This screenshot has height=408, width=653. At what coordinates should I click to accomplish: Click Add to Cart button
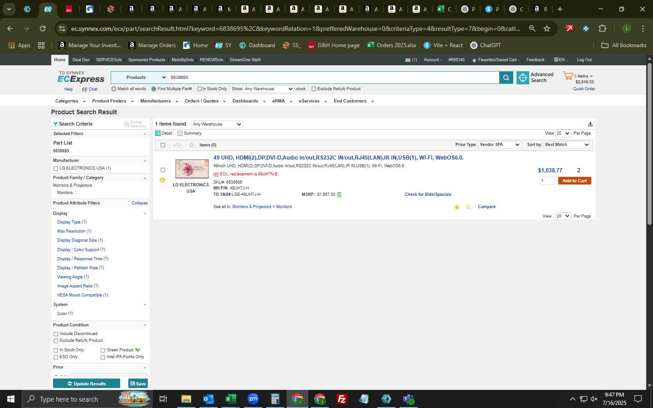(575, 181)
